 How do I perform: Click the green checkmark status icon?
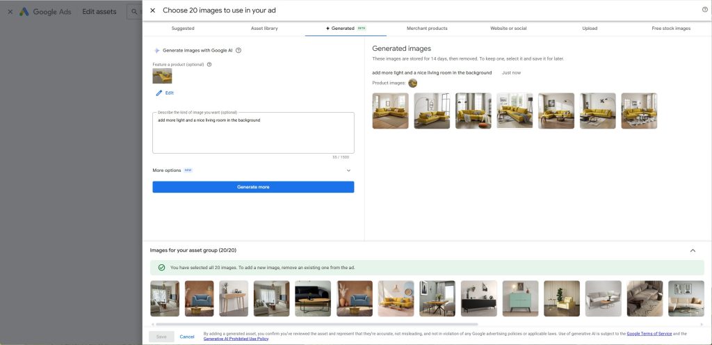pyautogui.click(x=161, y=268)
